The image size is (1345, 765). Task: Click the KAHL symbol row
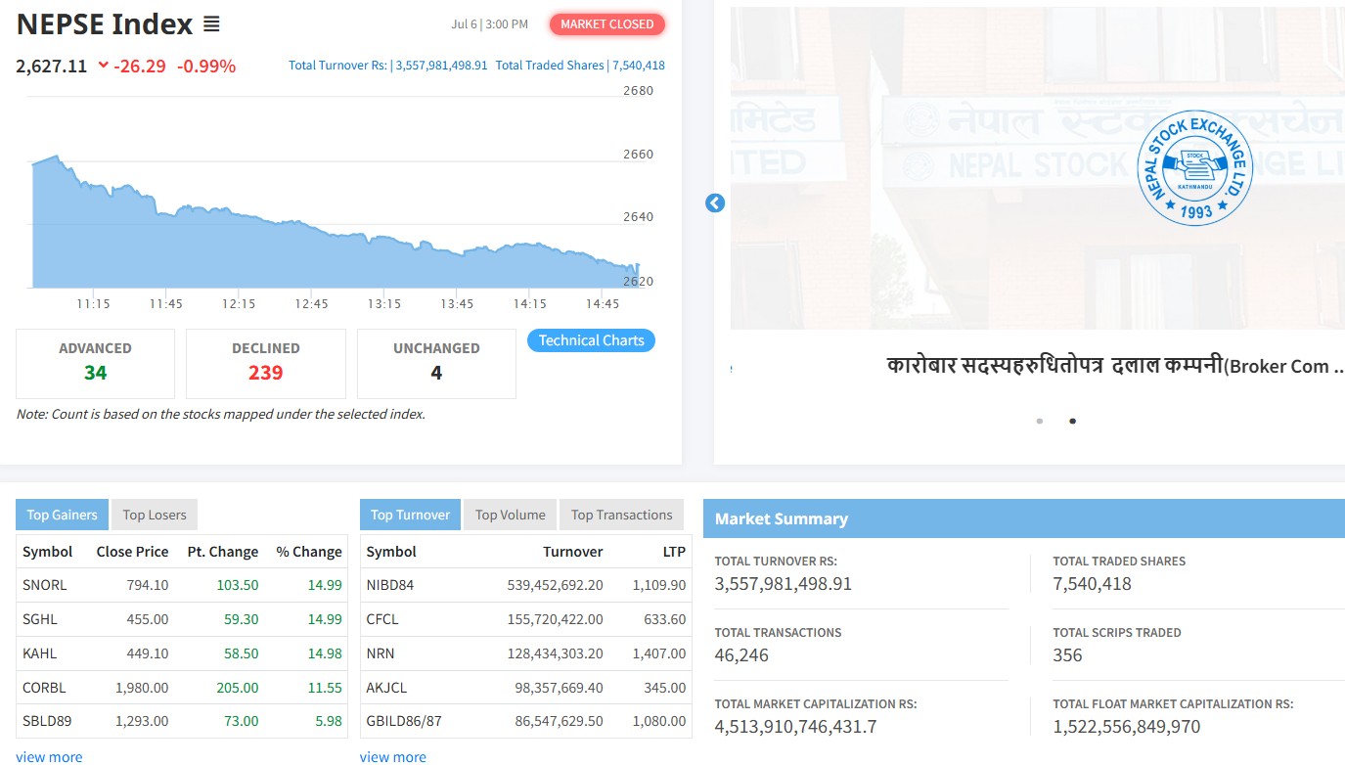pyautogui.click(x=182, y=653)
